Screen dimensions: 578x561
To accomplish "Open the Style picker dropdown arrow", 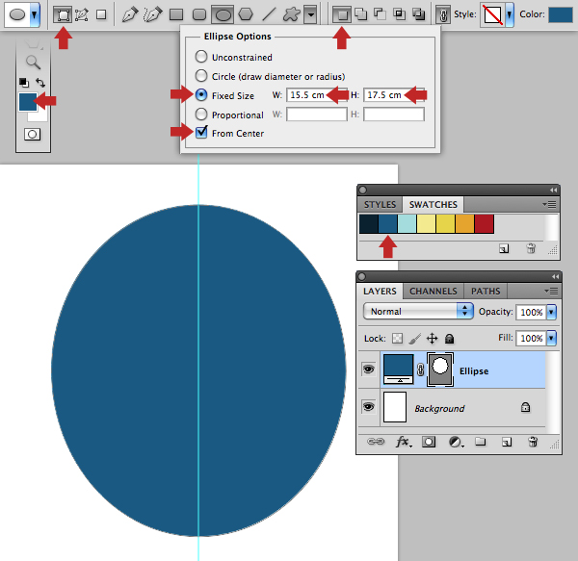I will 510,14.
